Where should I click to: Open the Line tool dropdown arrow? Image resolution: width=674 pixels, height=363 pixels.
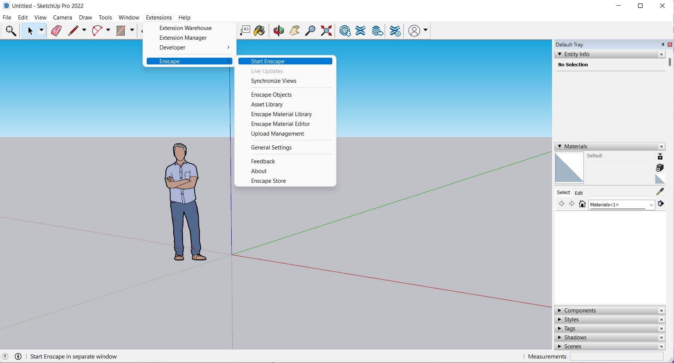point(84,30)
